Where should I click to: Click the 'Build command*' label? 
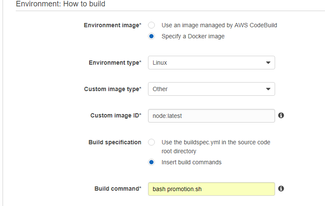coord(118,189)
